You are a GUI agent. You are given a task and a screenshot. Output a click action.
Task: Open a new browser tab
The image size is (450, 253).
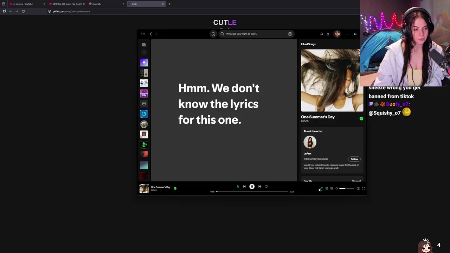click(x=169, y=4)
